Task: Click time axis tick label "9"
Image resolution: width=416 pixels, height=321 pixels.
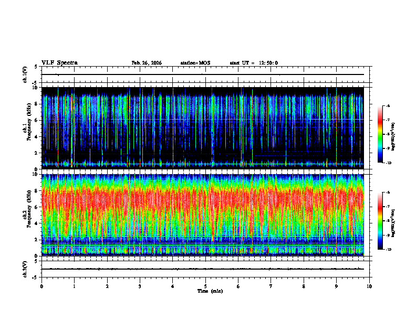Action: pyautogui.click(x=336, y=286)
